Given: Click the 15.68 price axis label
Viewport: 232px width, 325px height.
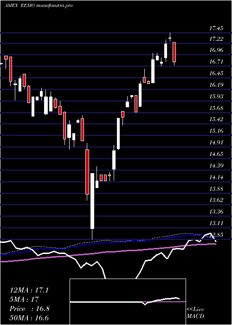Looking at the screenshot, I should 216,108.
